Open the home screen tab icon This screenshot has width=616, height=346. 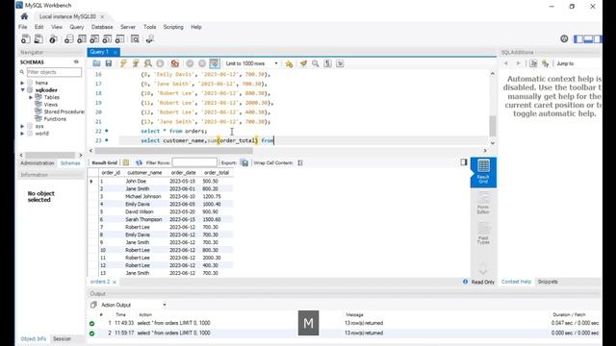coord(24,16)
